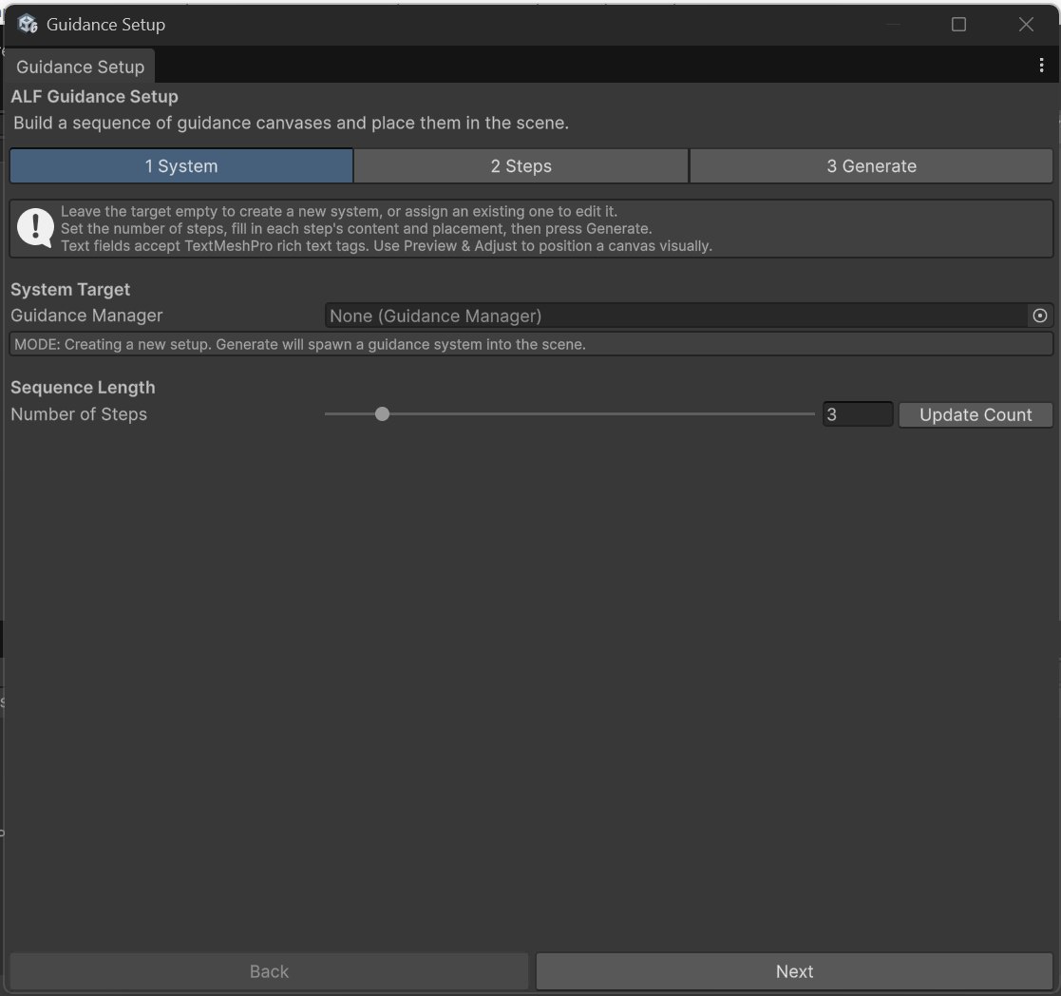Click the MODE: Creating a new setup message
The height and width of the screenshot is (996, 1061).
(531, 344)
